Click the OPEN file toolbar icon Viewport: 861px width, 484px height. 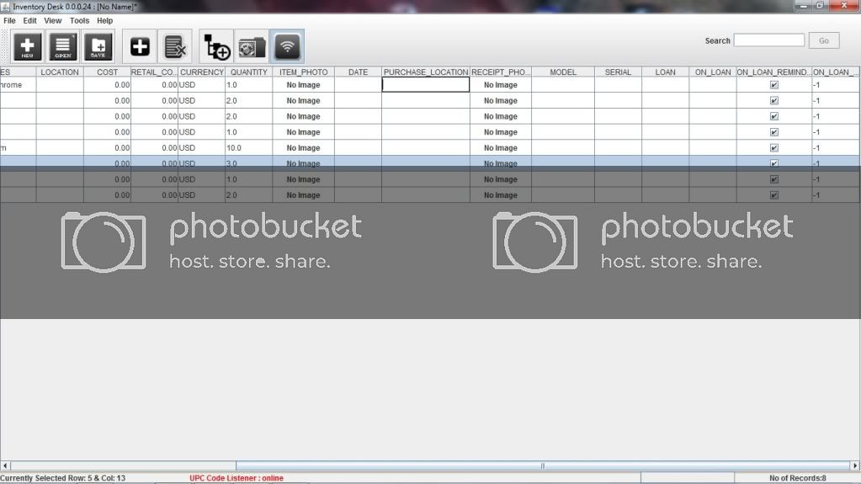[62, 46]
